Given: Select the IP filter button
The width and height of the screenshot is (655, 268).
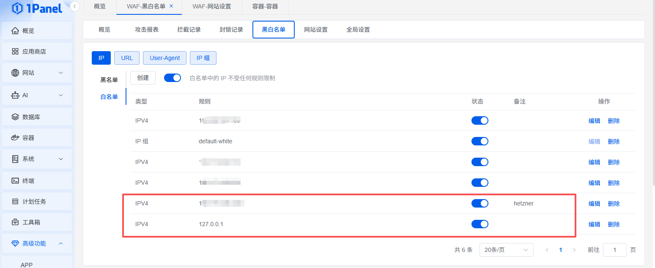Looking at the screenshot, I should pos(101,58).
